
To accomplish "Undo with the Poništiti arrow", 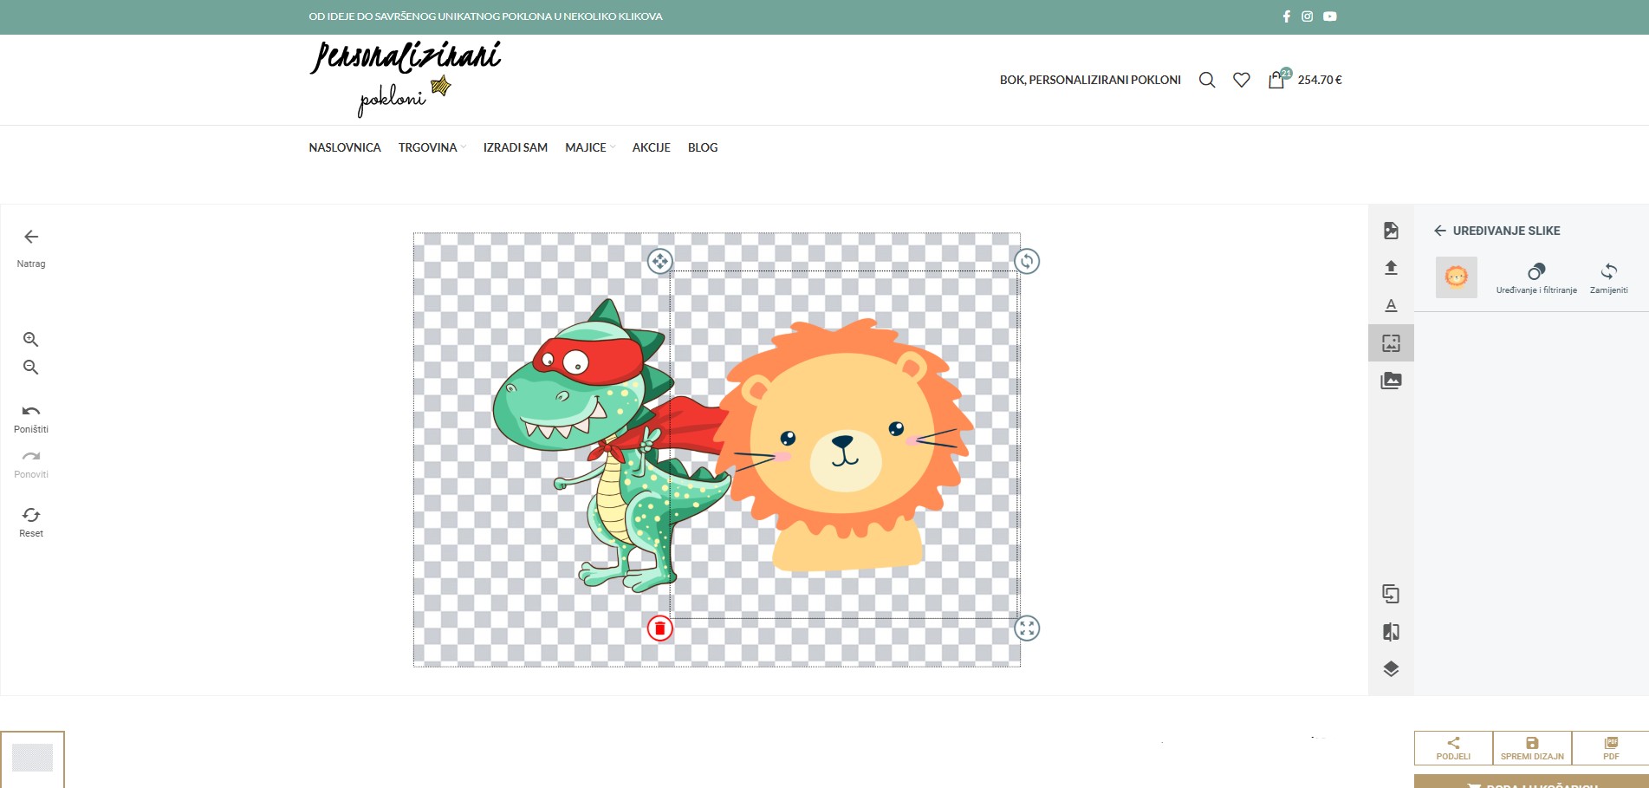I will (x=31, y=412).
